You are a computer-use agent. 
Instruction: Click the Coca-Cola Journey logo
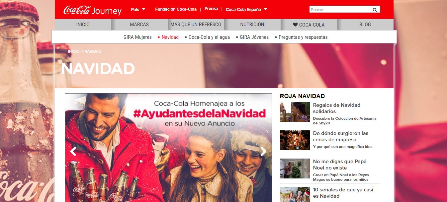coord(92,10)
